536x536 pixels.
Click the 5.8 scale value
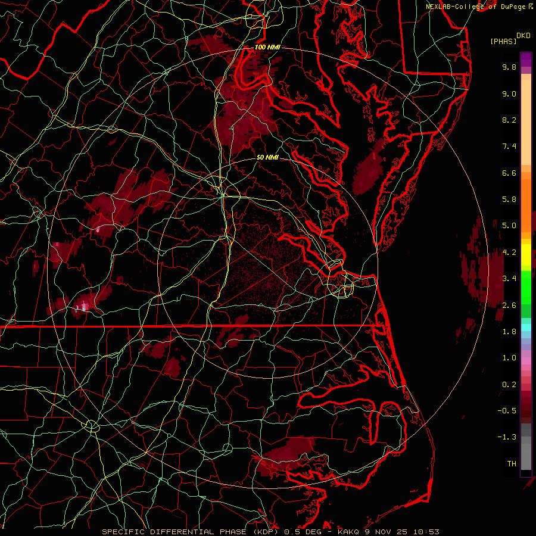509,200
